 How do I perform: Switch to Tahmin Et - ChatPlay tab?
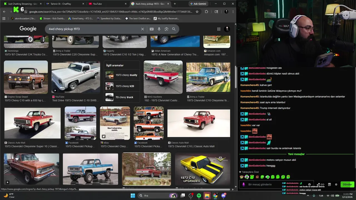tap(65, 4)
